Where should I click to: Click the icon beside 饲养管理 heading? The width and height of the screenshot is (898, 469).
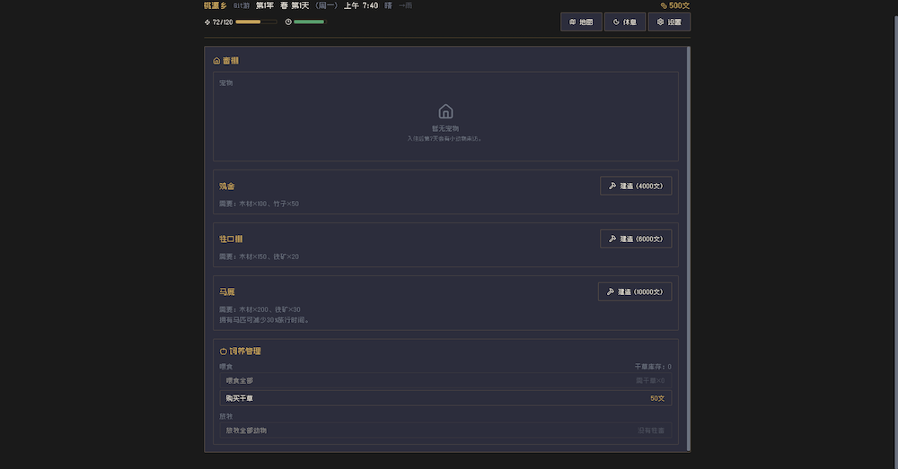coord(224,351)
